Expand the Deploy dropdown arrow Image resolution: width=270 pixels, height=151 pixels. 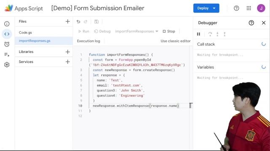[x=214, y=8]
